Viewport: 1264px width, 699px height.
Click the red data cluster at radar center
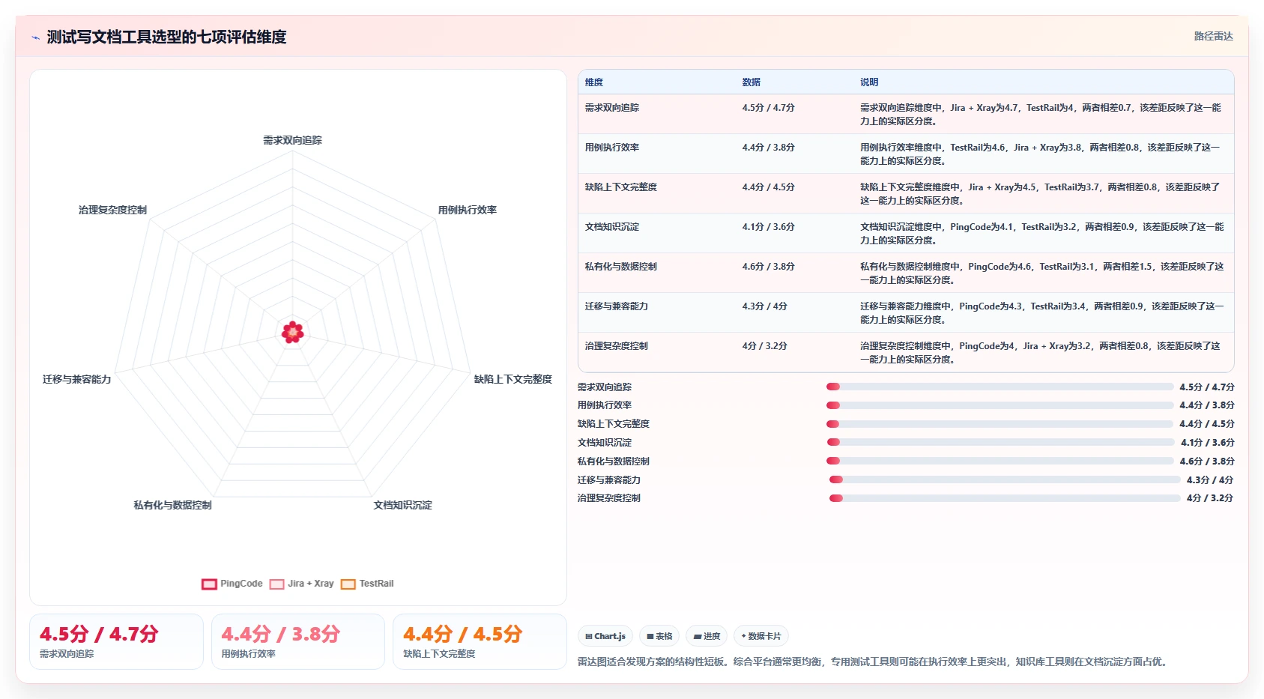pyautogui.click(x=293, y=332)
